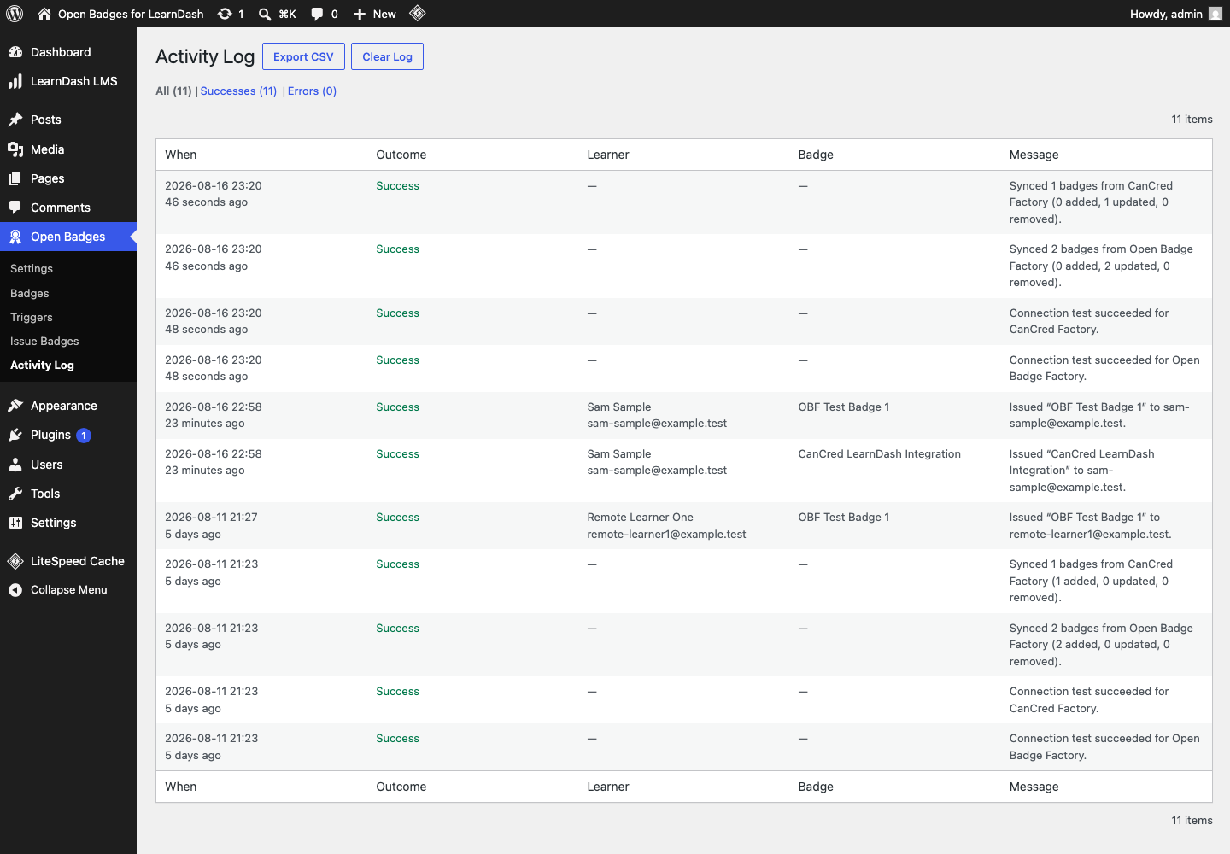Click the Users person icon
The height and width of the screenshot is (854, 1230).
click(x=15, y=465)
